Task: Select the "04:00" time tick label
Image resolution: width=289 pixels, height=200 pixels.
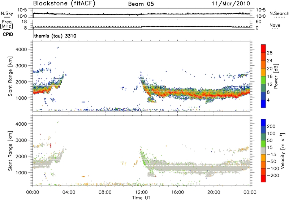Action: 69,192
